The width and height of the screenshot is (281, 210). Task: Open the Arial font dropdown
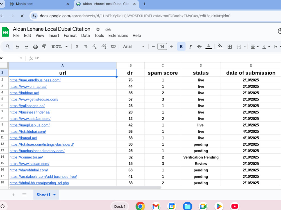click(x=134, y=46)
